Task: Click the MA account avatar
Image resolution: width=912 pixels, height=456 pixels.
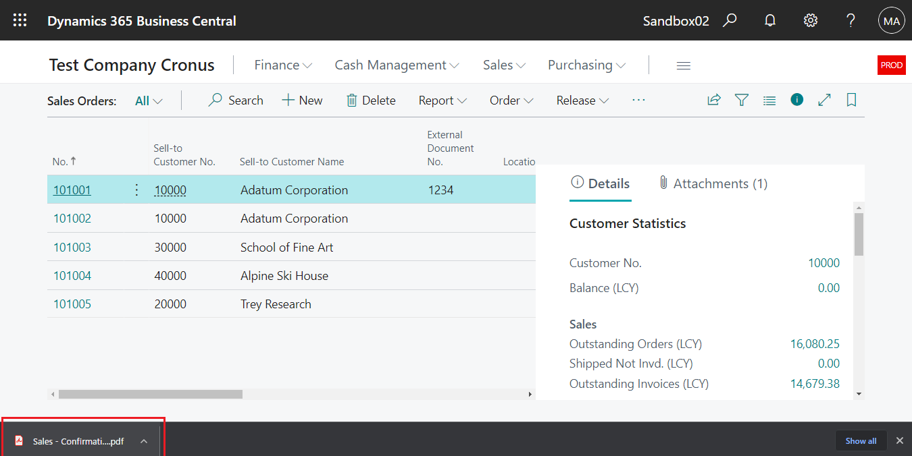Action: (891, 20)
